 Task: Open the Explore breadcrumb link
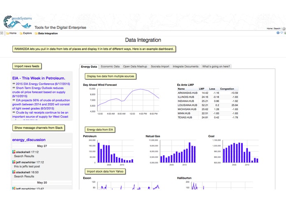[27, 33]
